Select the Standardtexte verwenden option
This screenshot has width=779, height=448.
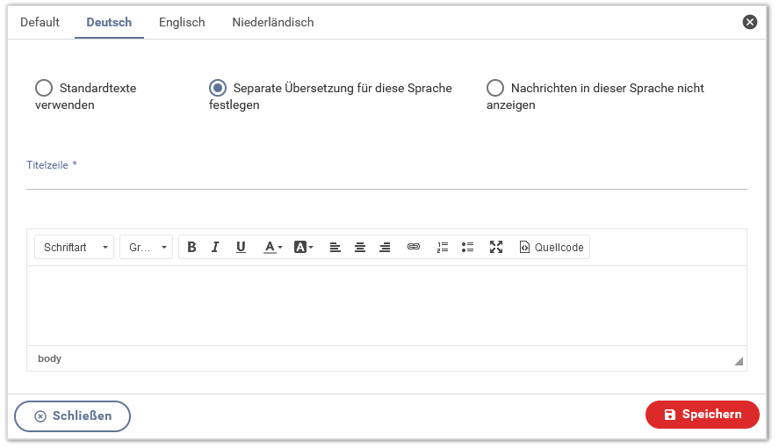(x=44, y=88)
